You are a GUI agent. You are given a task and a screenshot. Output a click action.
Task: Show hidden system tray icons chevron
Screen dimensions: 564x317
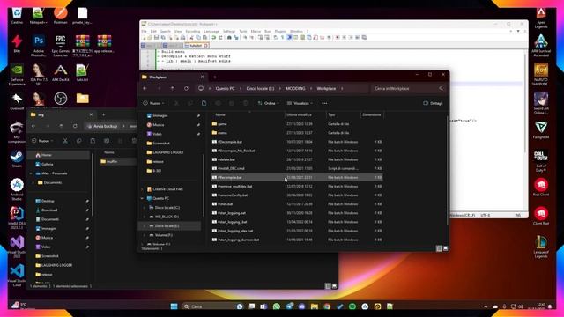pyautogui.click(x=486, y=306)
